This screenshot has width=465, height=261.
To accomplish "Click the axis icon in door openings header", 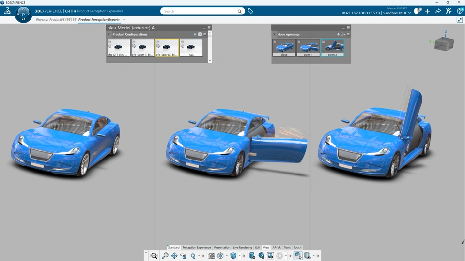I will point(343,34).
